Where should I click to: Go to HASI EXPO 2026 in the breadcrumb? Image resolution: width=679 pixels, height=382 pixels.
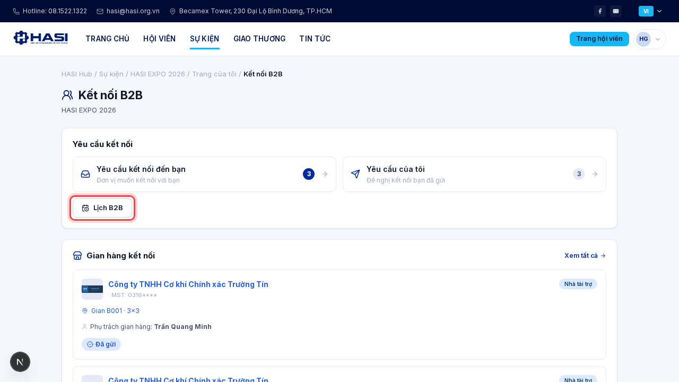[158, 74]
